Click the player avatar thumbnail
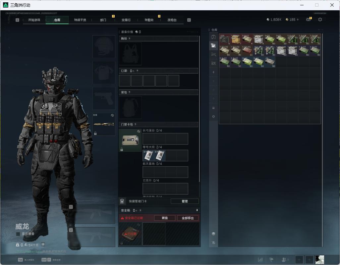 tap(319, 260)
